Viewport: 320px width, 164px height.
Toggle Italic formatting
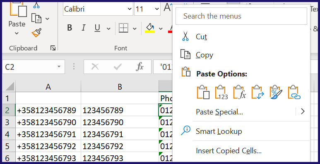coord(83,28)
